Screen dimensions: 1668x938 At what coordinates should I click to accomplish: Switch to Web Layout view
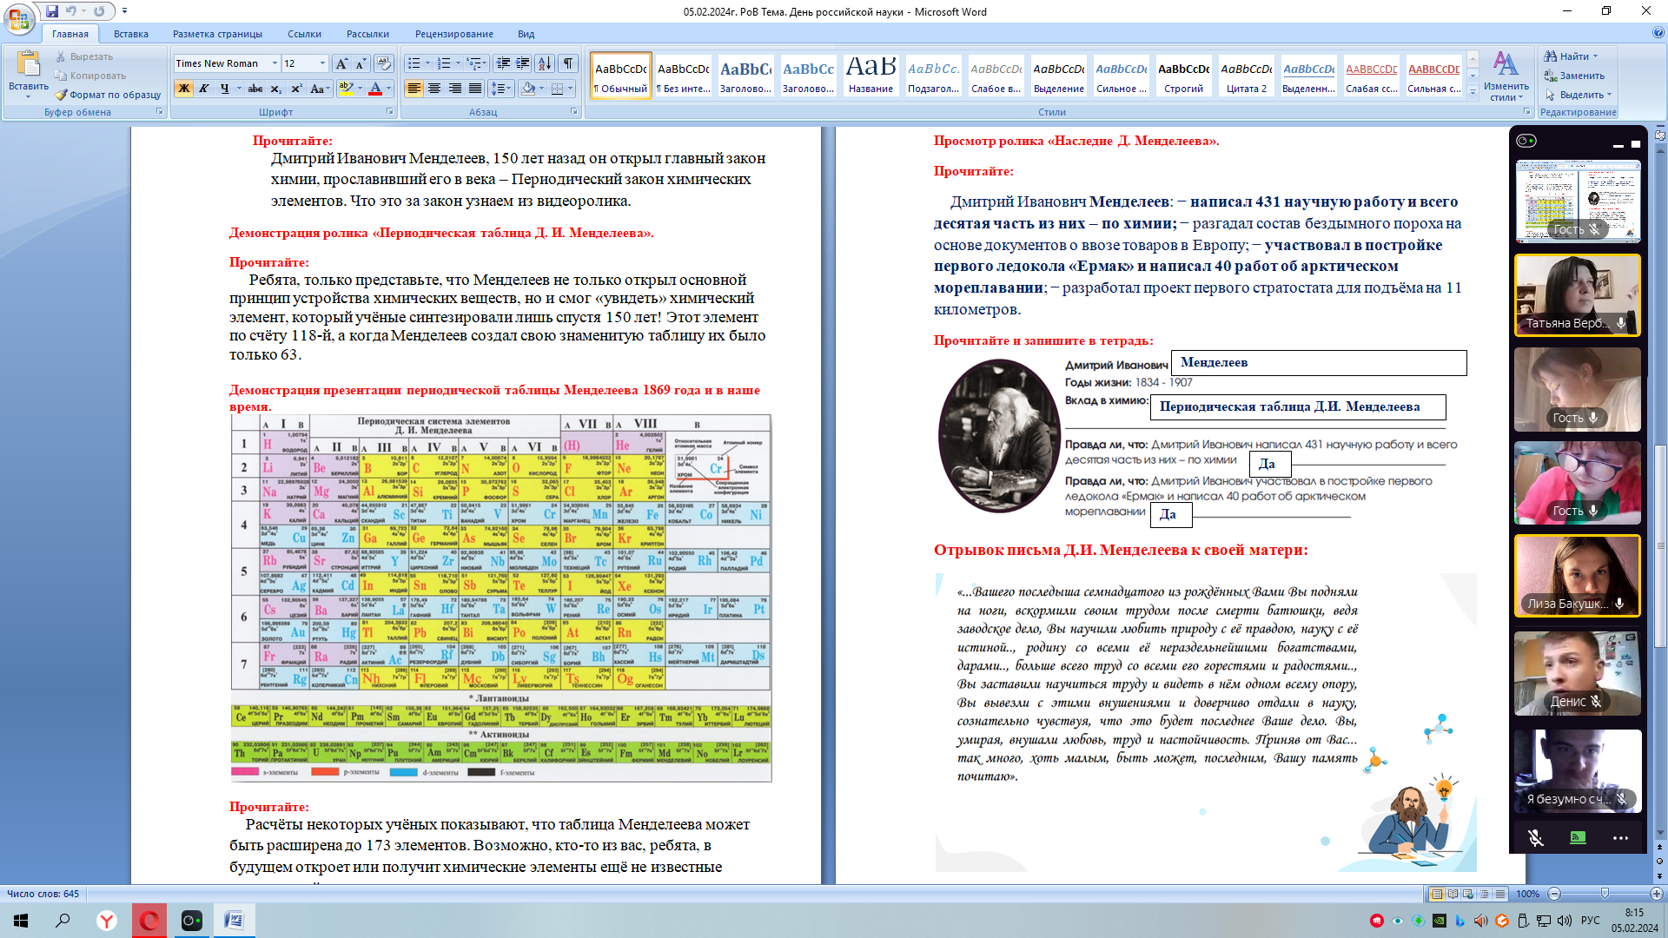pos(1468,894)
